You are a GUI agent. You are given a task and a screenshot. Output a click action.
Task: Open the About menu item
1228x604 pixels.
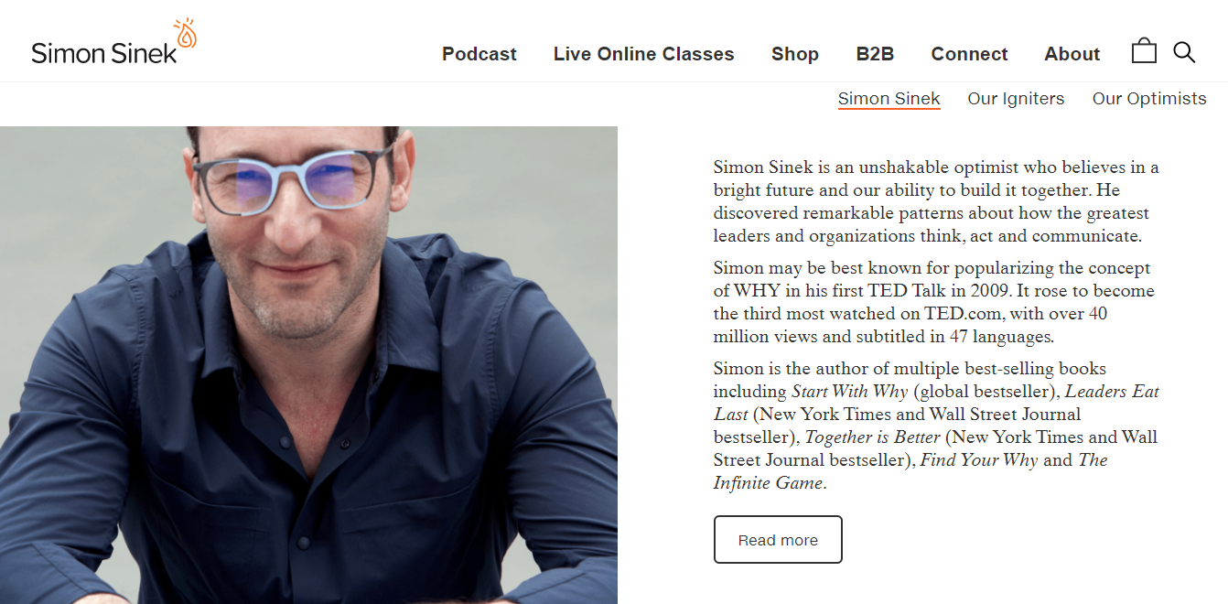tap(1072, 54)
